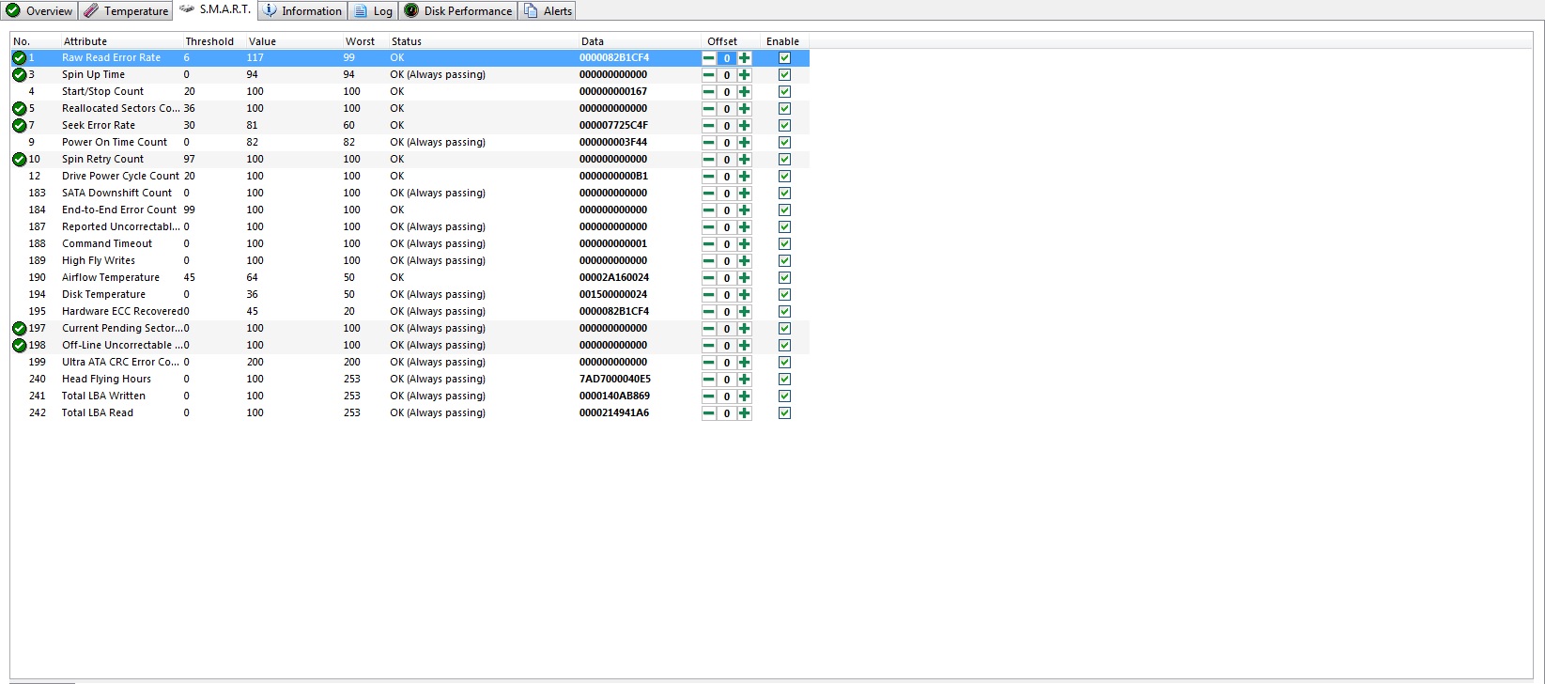Open the Disk Performance tab

(458, 11)
